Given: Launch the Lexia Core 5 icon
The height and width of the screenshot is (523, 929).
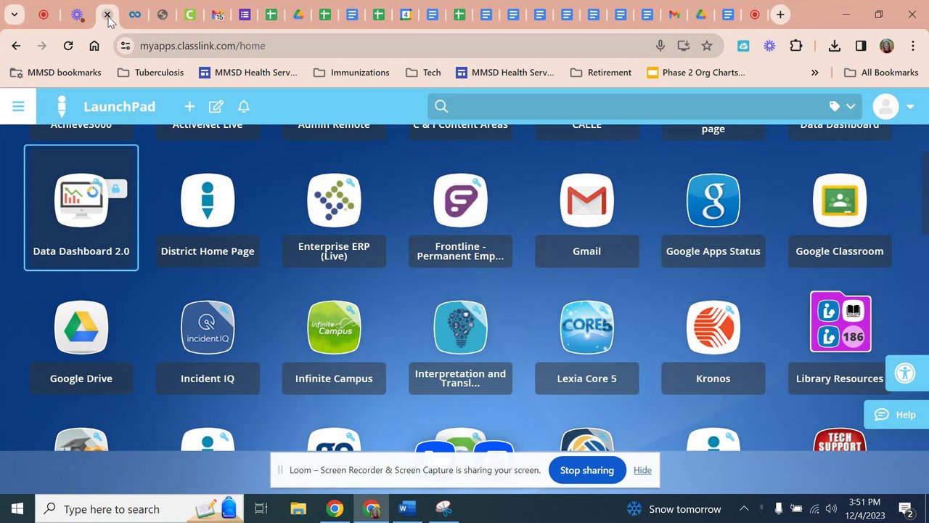Looking at the screenshot, I should 586,328.
